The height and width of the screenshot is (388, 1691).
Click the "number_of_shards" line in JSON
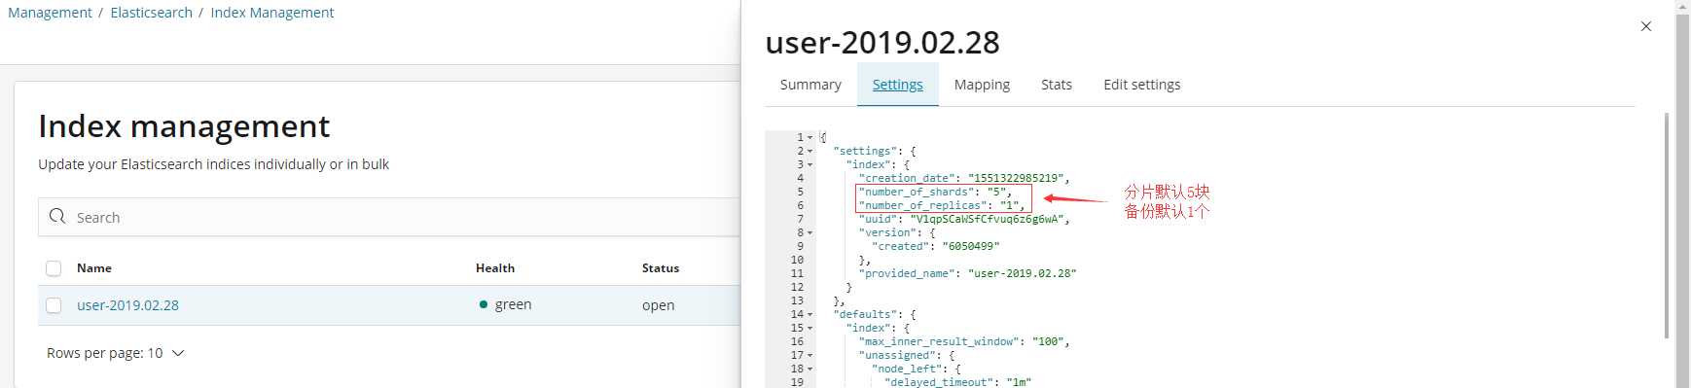point(935,192)
